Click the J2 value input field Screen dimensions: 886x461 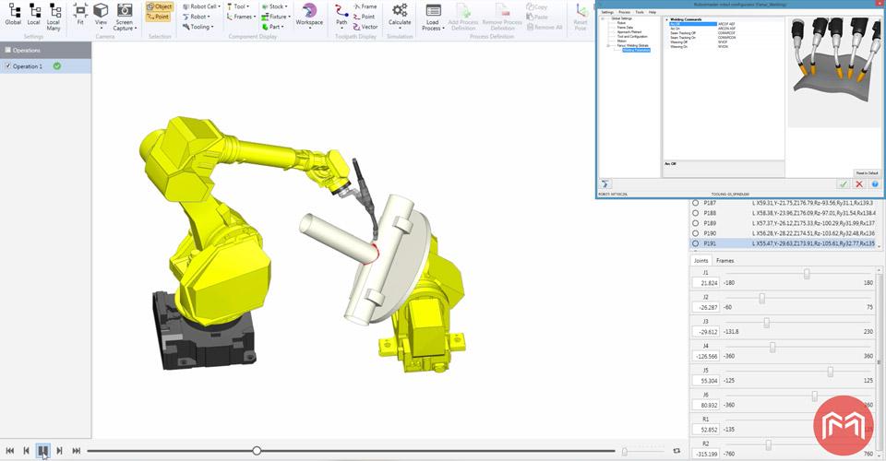(x=706, y=308)
